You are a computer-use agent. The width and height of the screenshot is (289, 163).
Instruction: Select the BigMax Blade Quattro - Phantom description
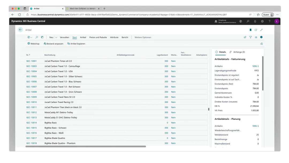point(60,143)
